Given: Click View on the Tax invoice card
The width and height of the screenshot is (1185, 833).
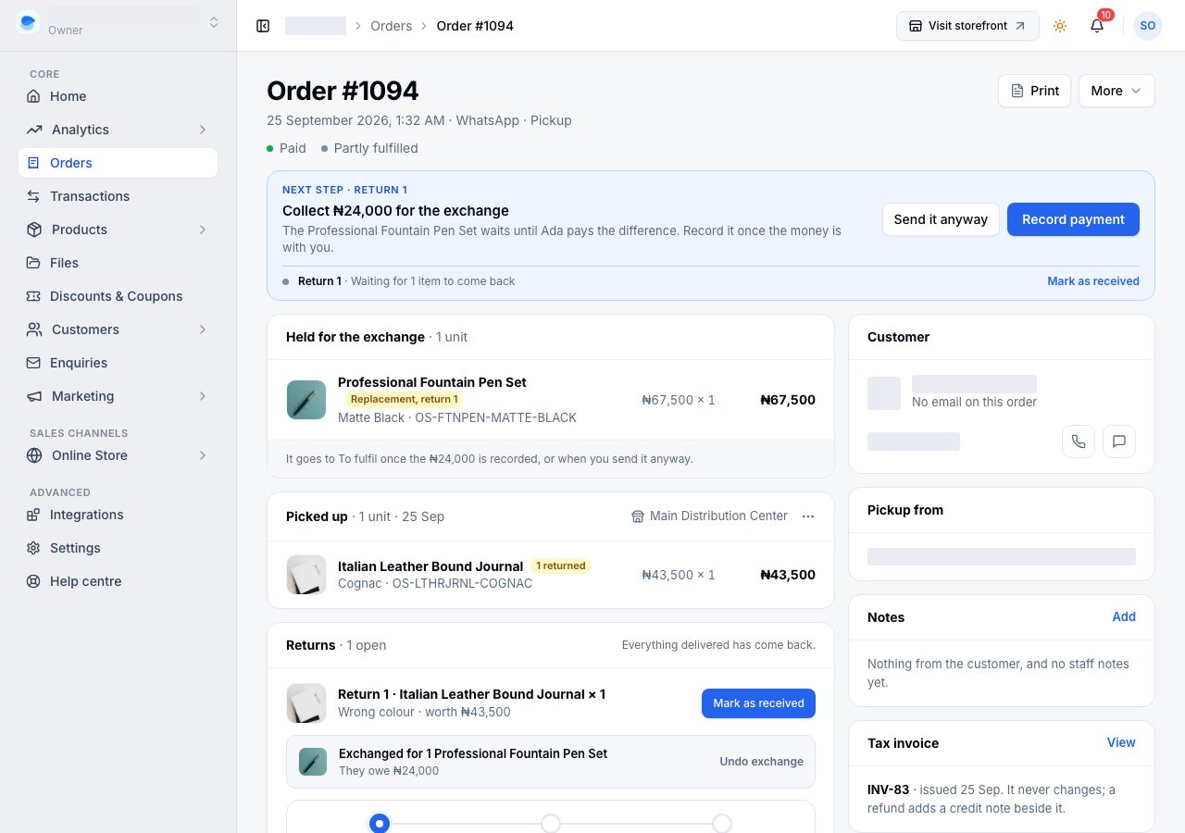Looking at the screenshot, I should pyautogui.click(x=1121, y=742).
